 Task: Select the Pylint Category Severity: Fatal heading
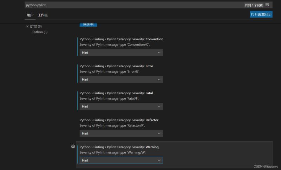116,93
